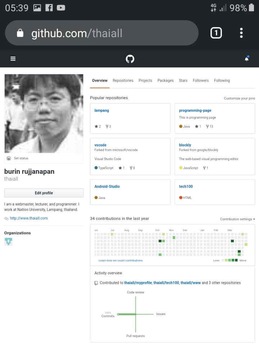Open the http://www.thaiall.com link
Viewport: 259px width, 346px height.
pos(29,218)
